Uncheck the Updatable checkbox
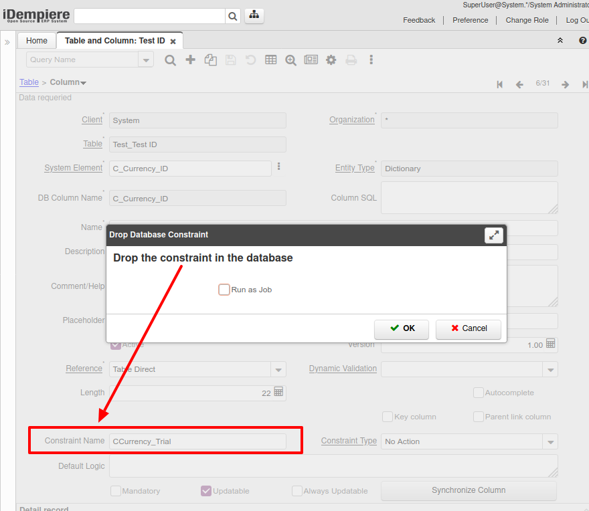This screenshot has height=511, width=589. [206, 491]
